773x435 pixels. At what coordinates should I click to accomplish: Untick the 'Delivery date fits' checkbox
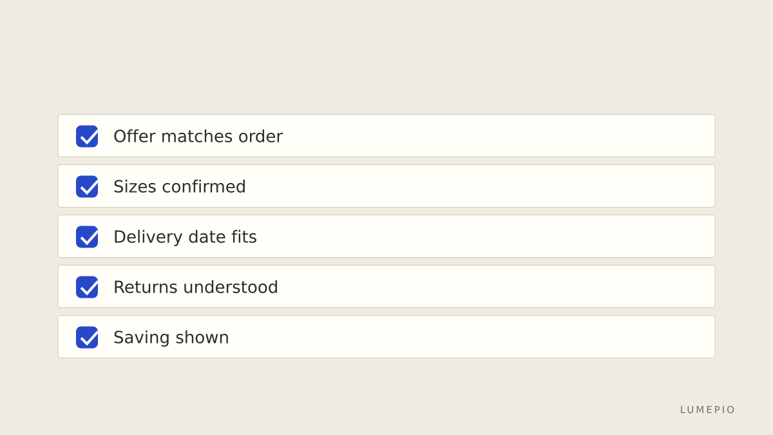pos(87,237)
